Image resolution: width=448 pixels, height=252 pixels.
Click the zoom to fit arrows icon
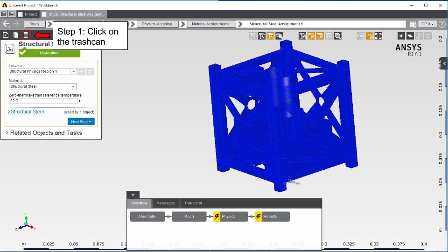[378, 36]
